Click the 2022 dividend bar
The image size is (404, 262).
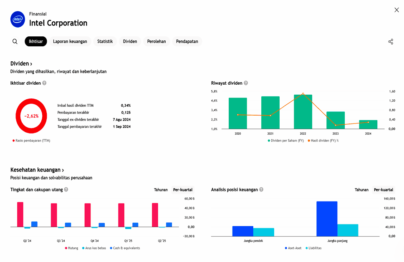[x=303, y=112]
